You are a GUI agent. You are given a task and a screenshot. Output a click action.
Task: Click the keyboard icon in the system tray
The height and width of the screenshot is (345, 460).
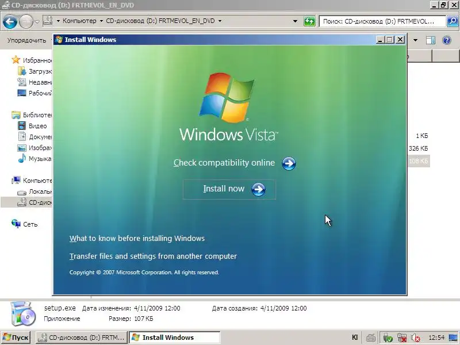371,338
